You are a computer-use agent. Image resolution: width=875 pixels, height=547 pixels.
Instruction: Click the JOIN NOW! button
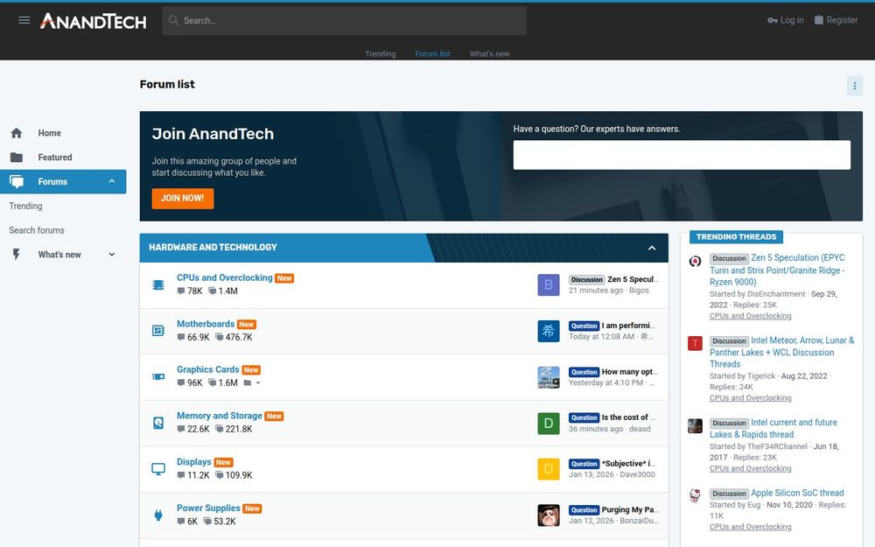pos(183,198)
